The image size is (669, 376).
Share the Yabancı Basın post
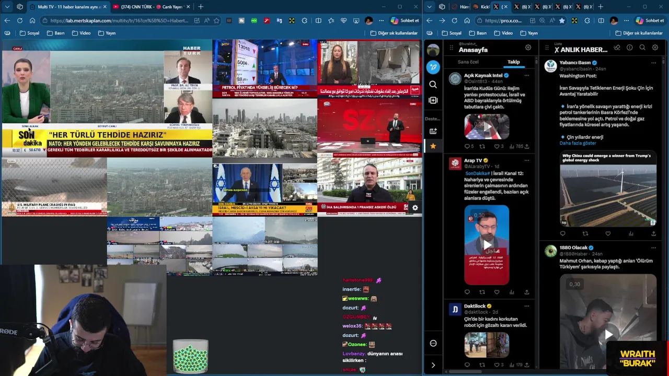[653, 233]
